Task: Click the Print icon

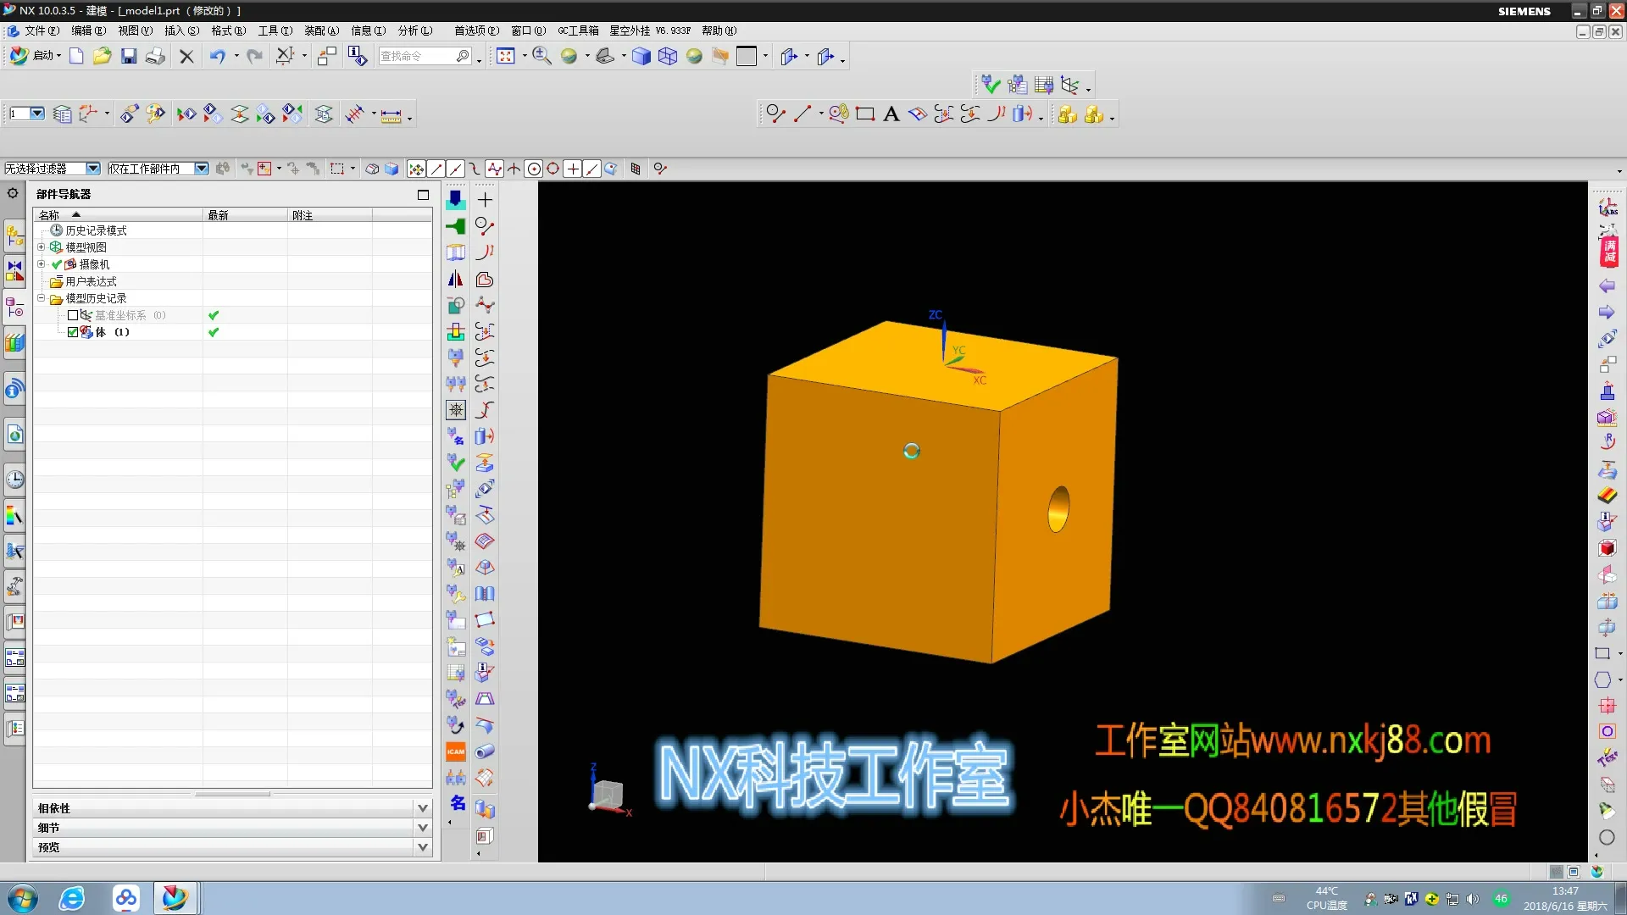Action: coord(155,56)
